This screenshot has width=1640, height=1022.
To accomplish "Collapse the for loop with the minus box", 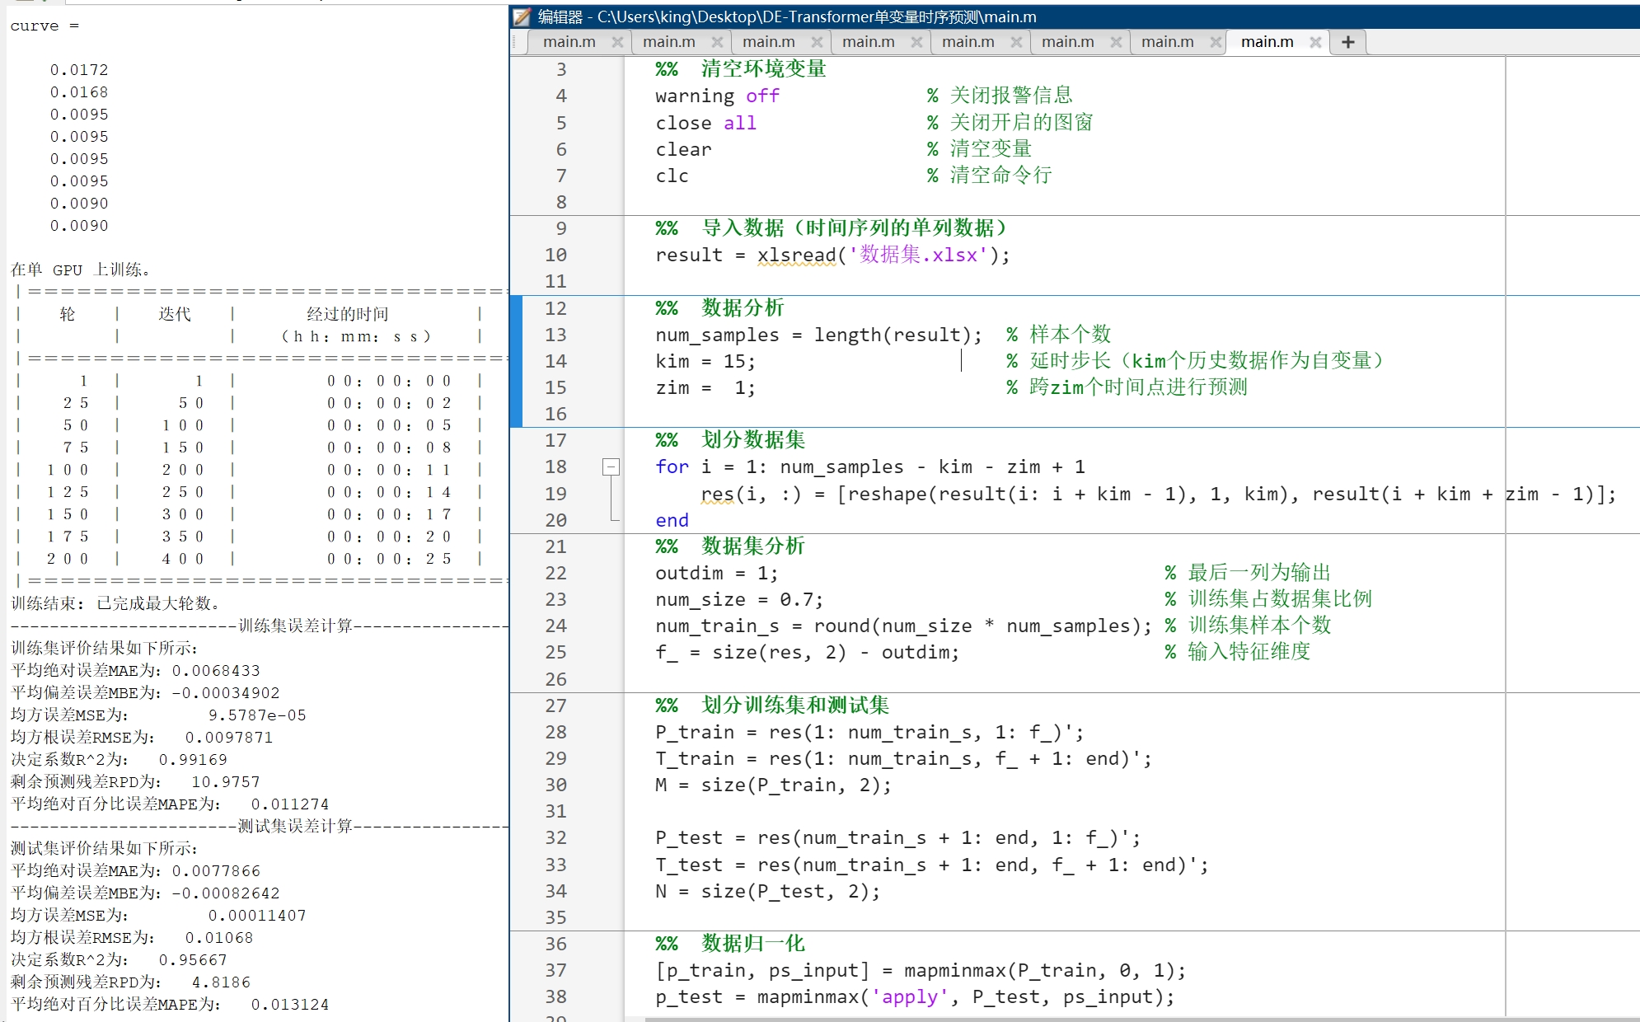I will tap(610, 466).
